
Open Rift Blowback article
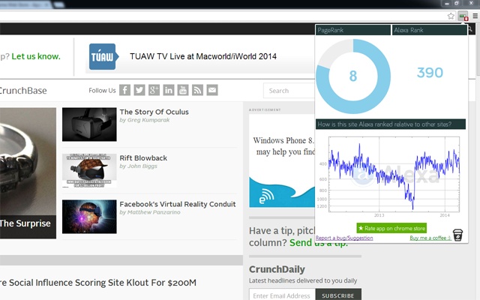pyautogui.click(x=143, y=158)
